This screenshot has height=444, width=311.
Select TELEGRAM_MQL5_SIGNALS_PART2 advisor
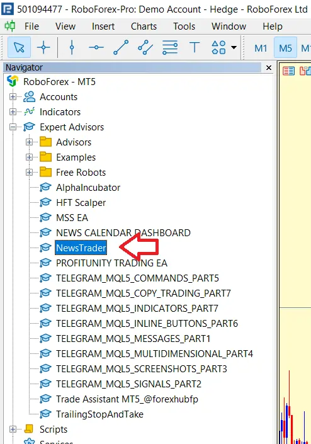128,384
